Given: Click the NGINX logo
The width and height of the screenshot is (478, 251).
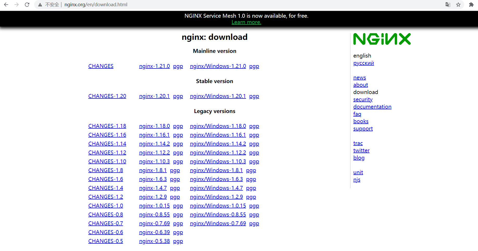Looking at the screenshot, I should [x=382, y=39].
